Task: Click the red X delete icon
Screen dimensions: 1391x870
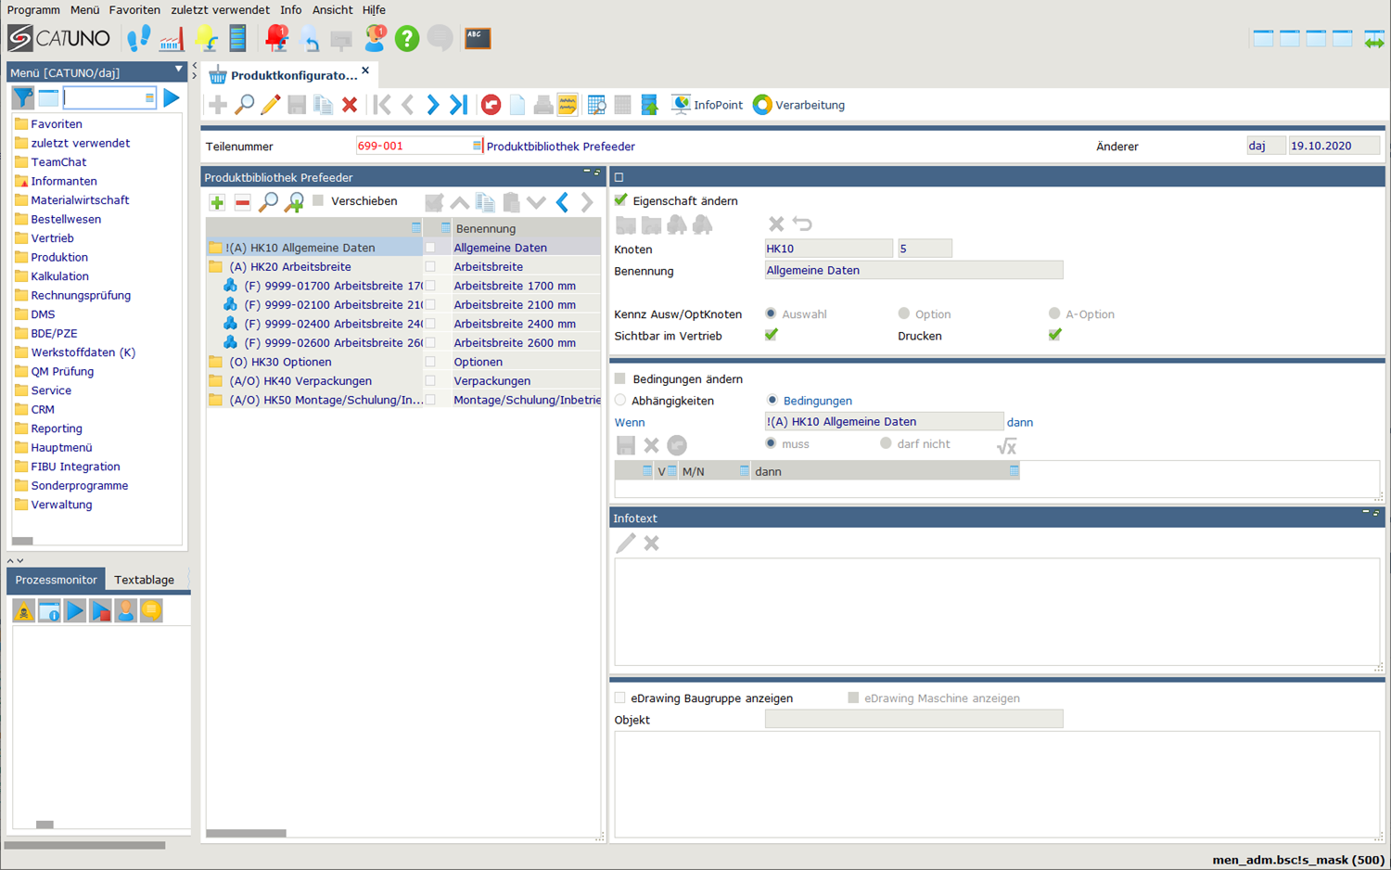Action: 350,105
